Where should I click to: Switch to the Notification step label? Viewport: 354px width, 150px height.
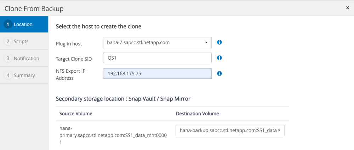point(27,58)
